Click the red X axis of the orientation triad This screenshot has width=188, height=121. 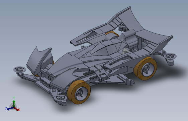17,109
